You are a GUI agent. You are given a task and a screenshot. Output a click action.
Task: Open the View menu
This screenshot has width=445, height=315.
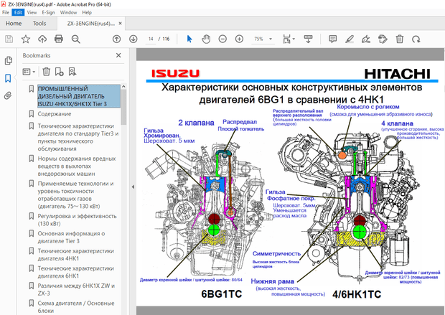coord(32,12)
